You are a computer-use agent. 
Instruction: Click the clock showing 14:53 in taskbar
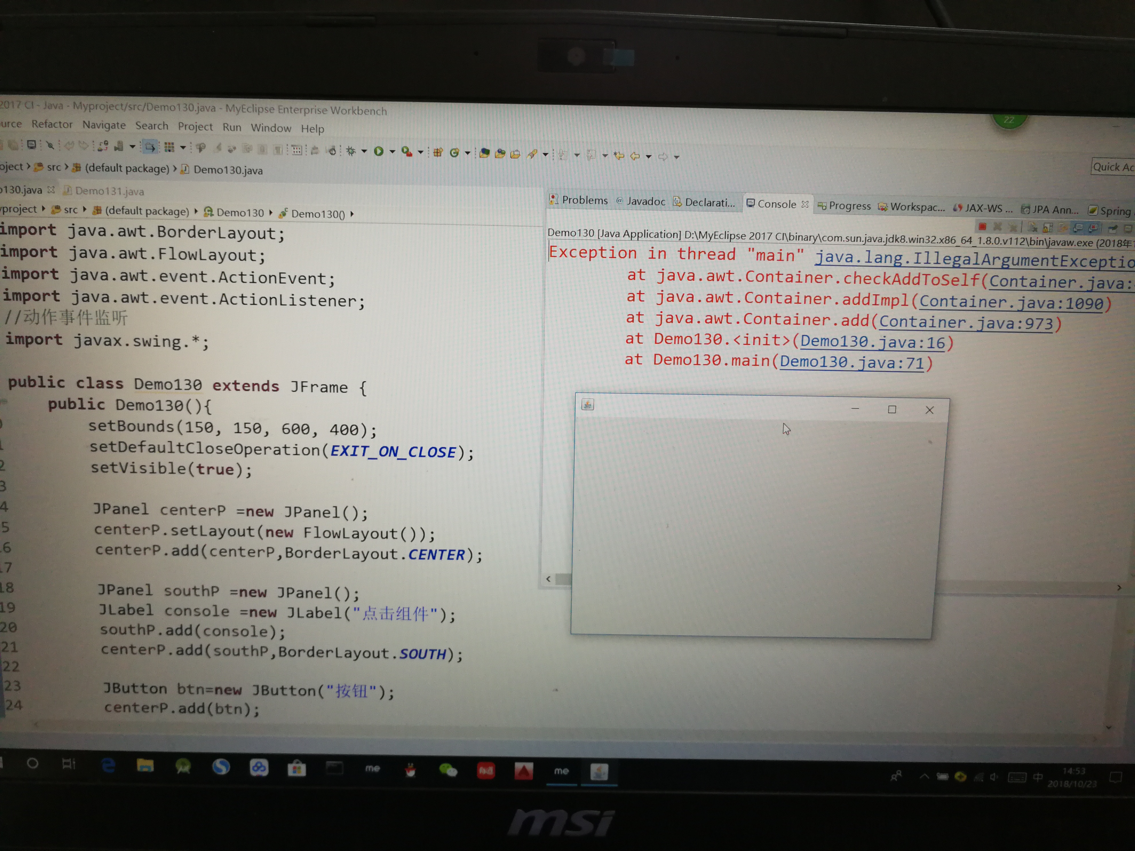point(1074,771)
